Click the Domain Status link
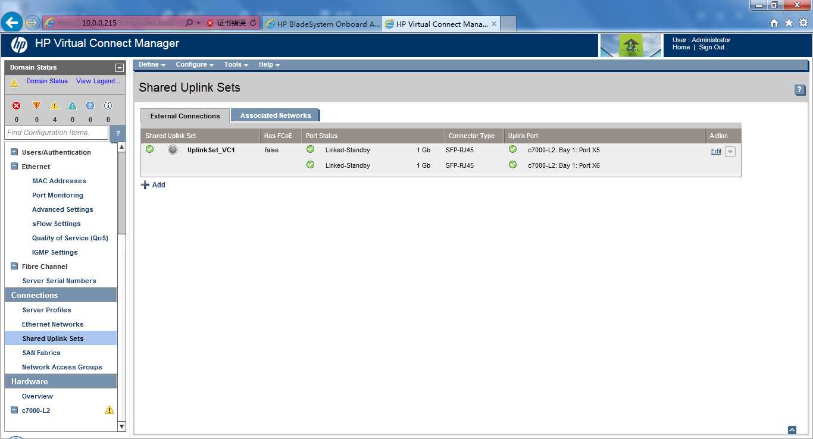 (x=47, y=81)
